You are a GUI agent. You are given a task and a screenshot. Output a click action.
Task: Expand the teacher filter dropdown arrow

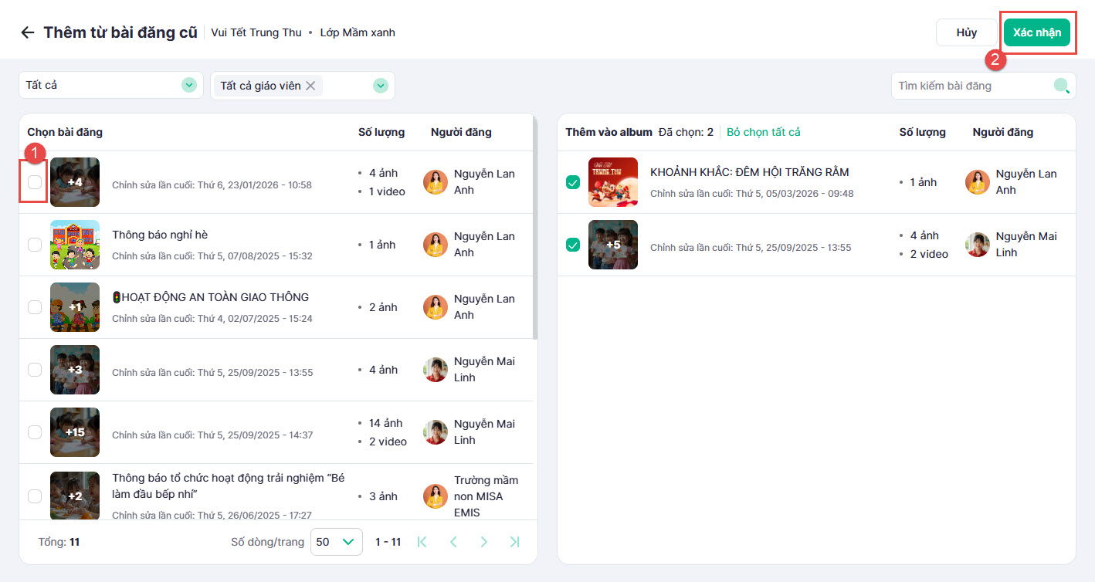click(x=380, y=86)
